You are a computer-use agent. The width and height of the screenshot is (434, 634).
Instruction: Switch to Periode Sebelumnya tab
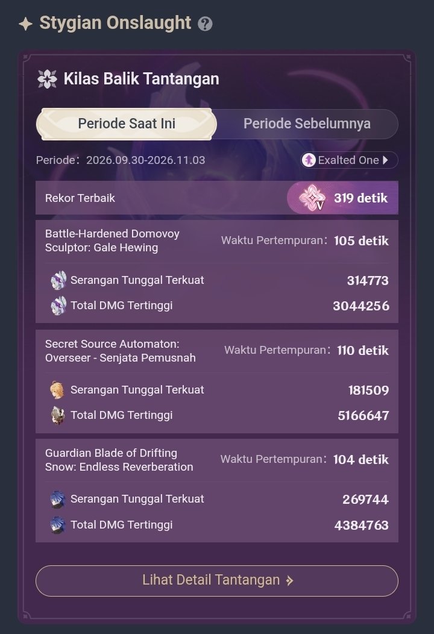pyautogui.click(x=307, y=124)
